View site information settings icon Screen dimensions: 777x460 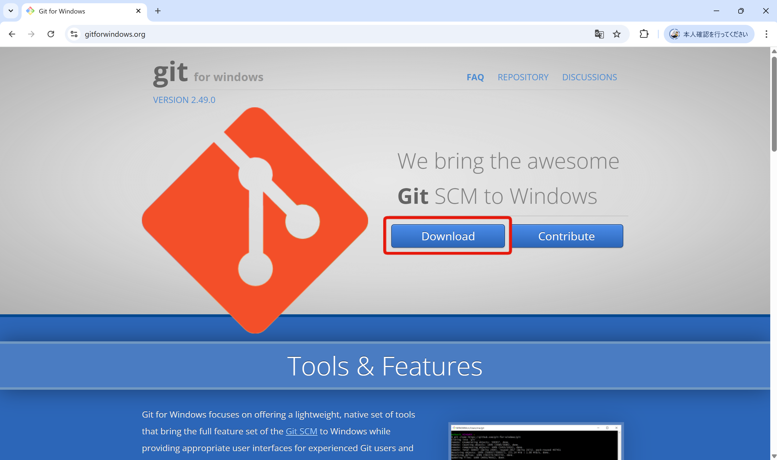74,34
